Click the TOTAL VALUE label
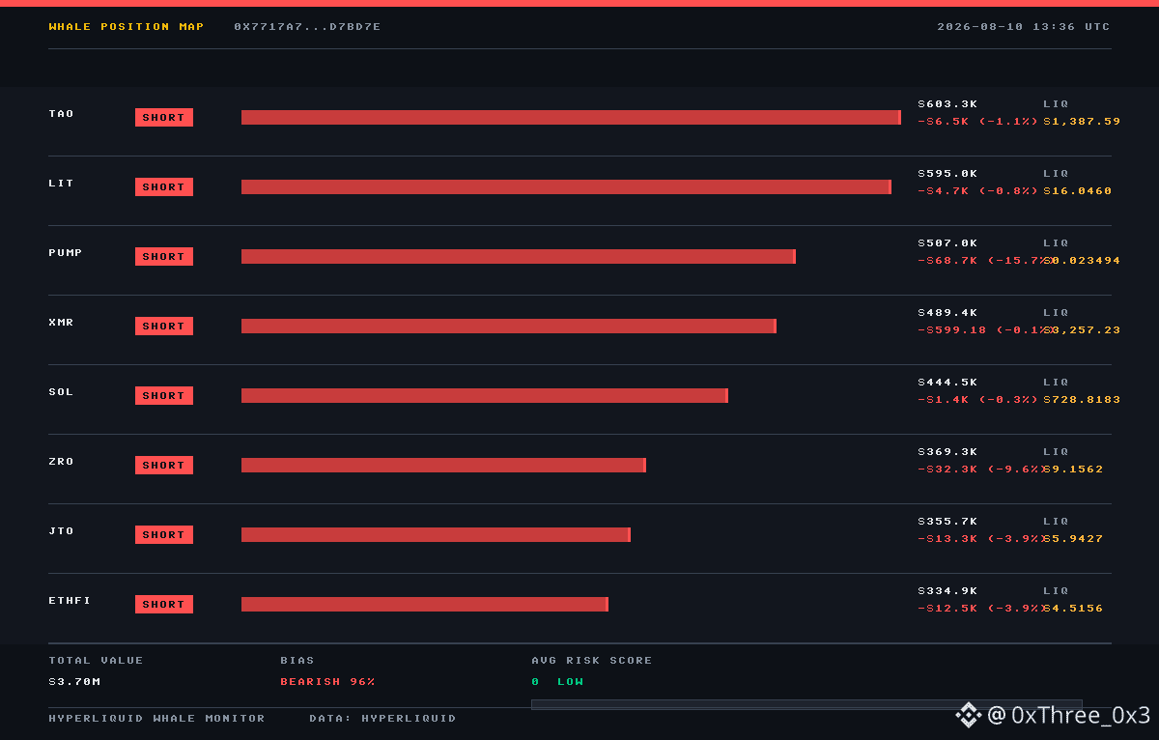1159x740 pixels. 96,661
